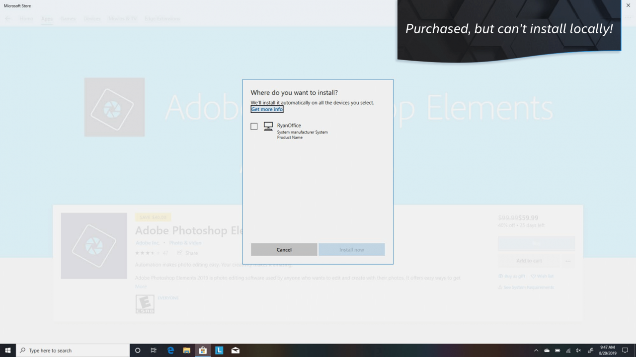The width and height of the screenshot is (636, 357).
Task: Switch to the Movies & TV tab
Action: 122,19
